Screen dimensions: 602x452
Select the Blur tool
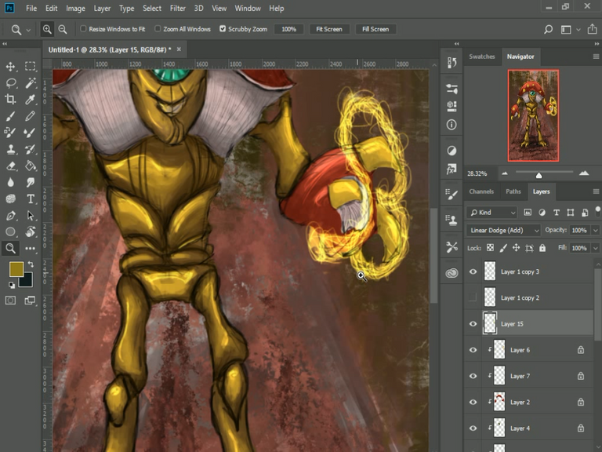click(10, 182)
